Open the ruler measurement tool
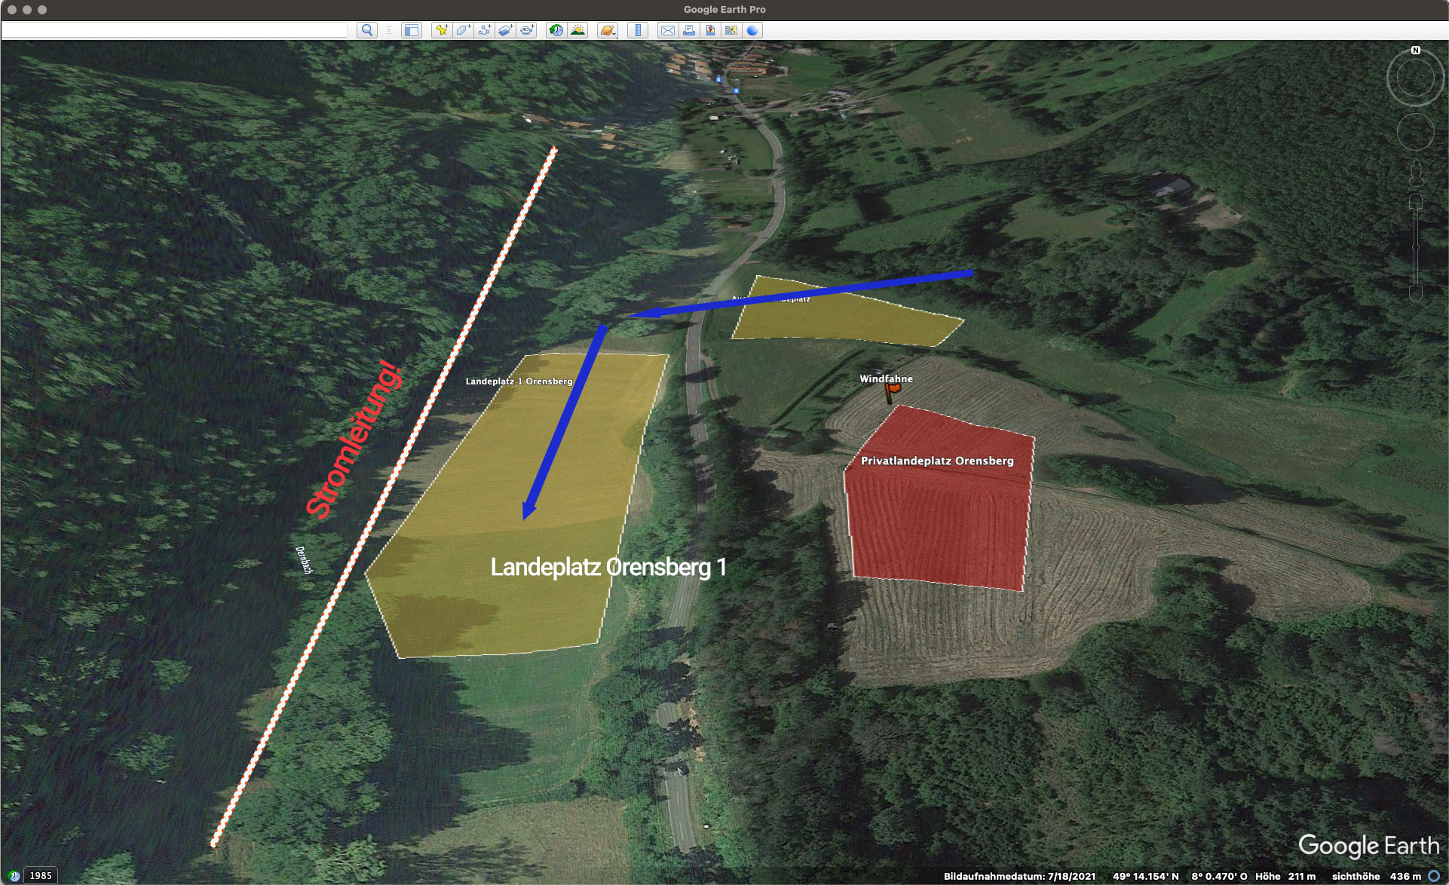This screenshot has height=885, width=1449. (x=638, y=30)
